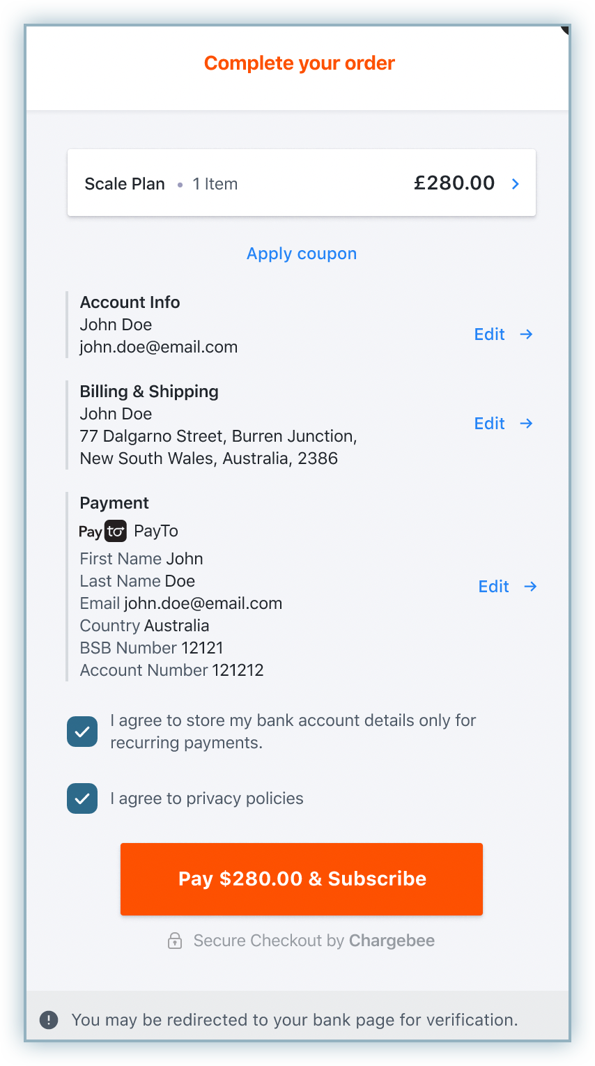Edit Billing & Shipping address
The width and height of the screenshot is (595, 1066).
[x=490, y=424]
